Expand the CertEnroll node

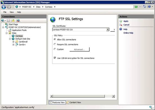tap(13, 42)
